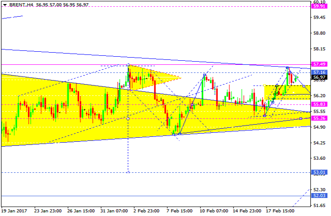Click the 10 Feb 07:00 time axis label

click(x=213, y=211)
